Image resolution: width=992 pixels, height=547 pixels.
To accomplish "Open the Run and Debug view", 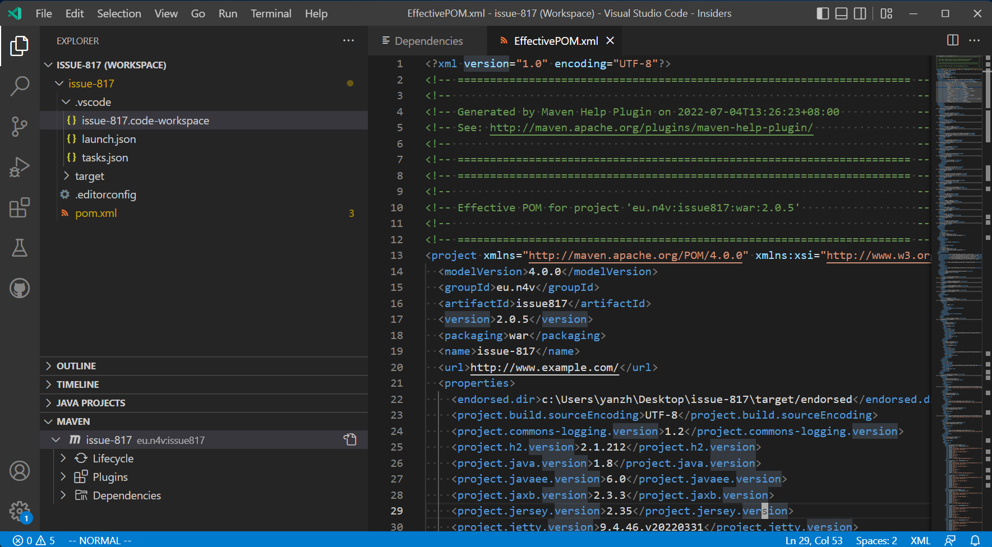I will click(x=20, y=166).
